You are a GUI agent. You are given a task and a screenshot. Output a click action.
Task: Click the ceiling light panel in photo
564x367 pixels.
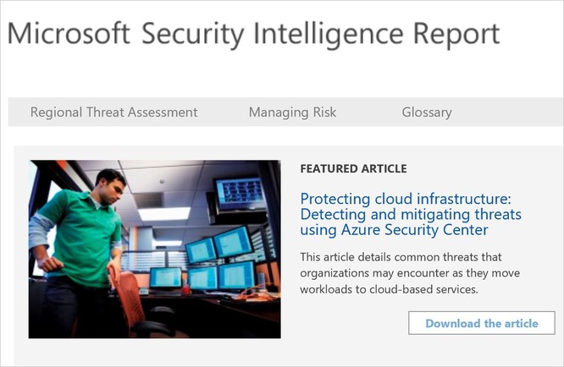pos(163,213)
